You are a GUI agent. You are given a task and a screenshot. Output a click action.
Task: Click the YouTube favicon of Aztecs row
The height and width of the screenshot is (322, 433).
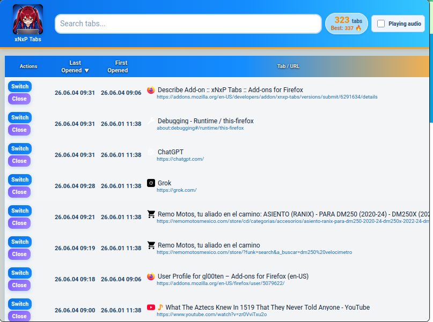(151, 307)
